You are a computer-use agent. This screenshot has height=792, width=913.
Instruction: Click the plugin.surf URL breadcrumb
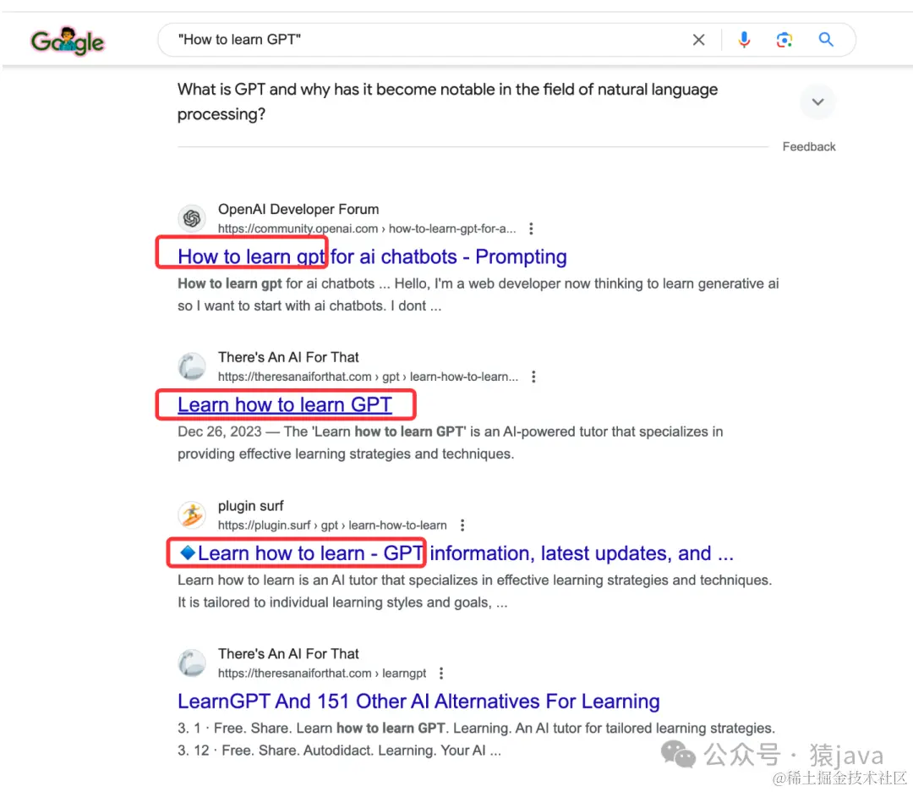point(332,525)
